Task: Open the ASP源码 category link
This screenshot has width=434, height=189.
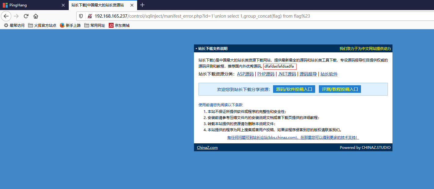Action: pyautogui.click(x=245, y=74)
